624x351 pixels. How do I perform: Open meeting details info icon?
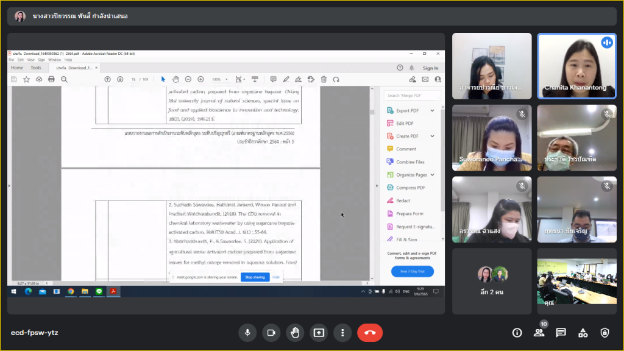coord(517,333)
